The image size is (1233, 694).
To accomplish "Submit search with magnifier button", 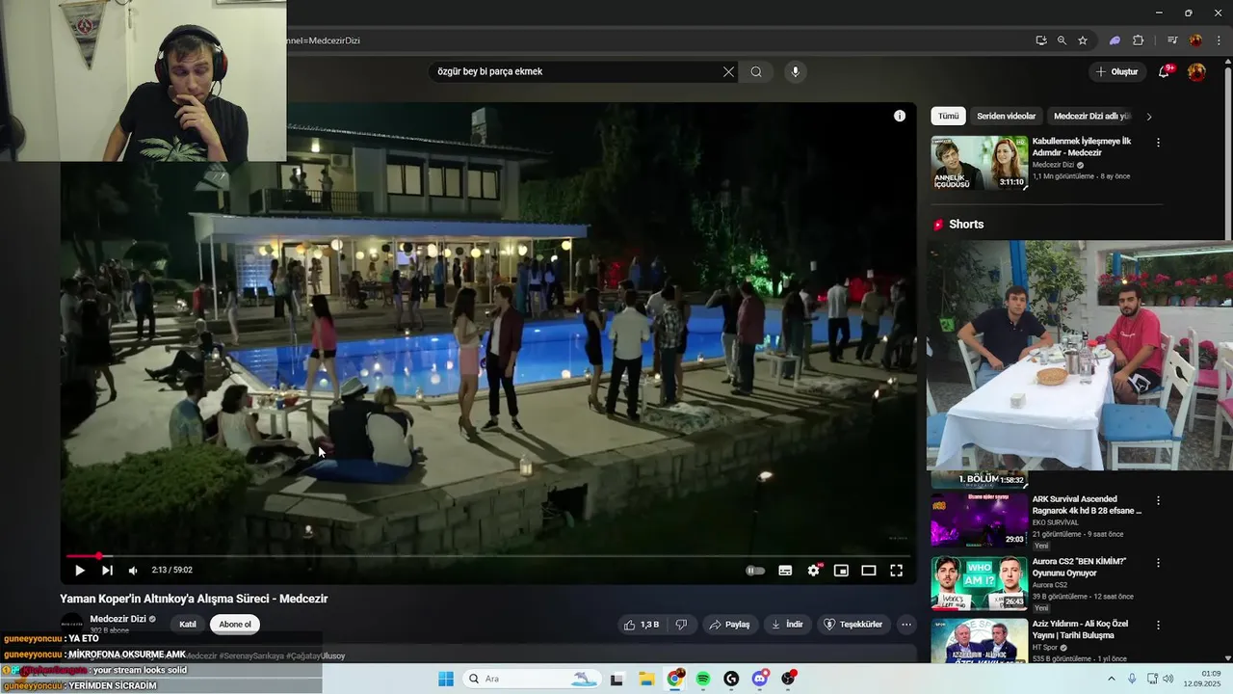I will point(756,71).
